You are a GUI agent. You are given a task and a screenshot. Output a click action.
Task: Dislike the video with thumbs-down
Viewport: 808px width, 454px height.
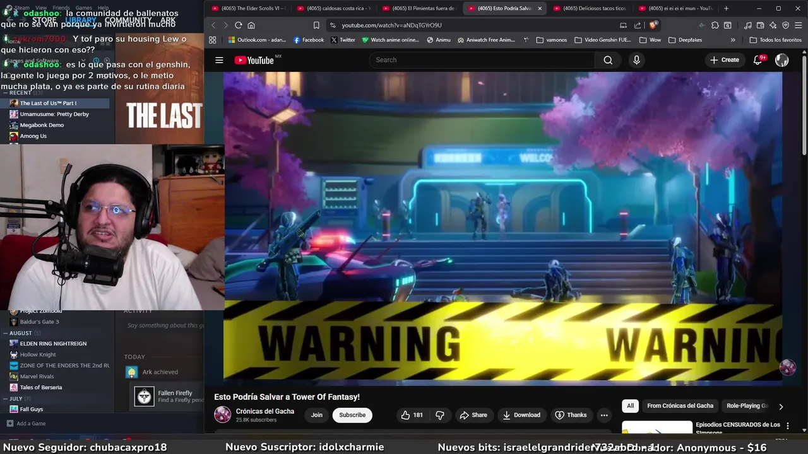[440, 415]
